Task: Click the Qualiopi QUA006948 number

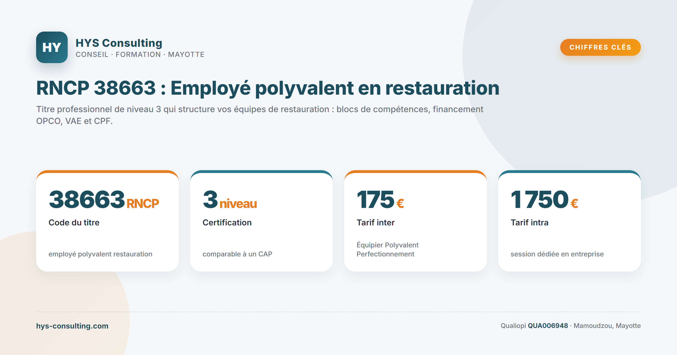Action: tap(548, 326)
